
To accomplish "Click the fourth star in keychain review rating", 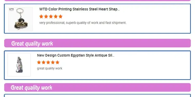I will [56, 17].
